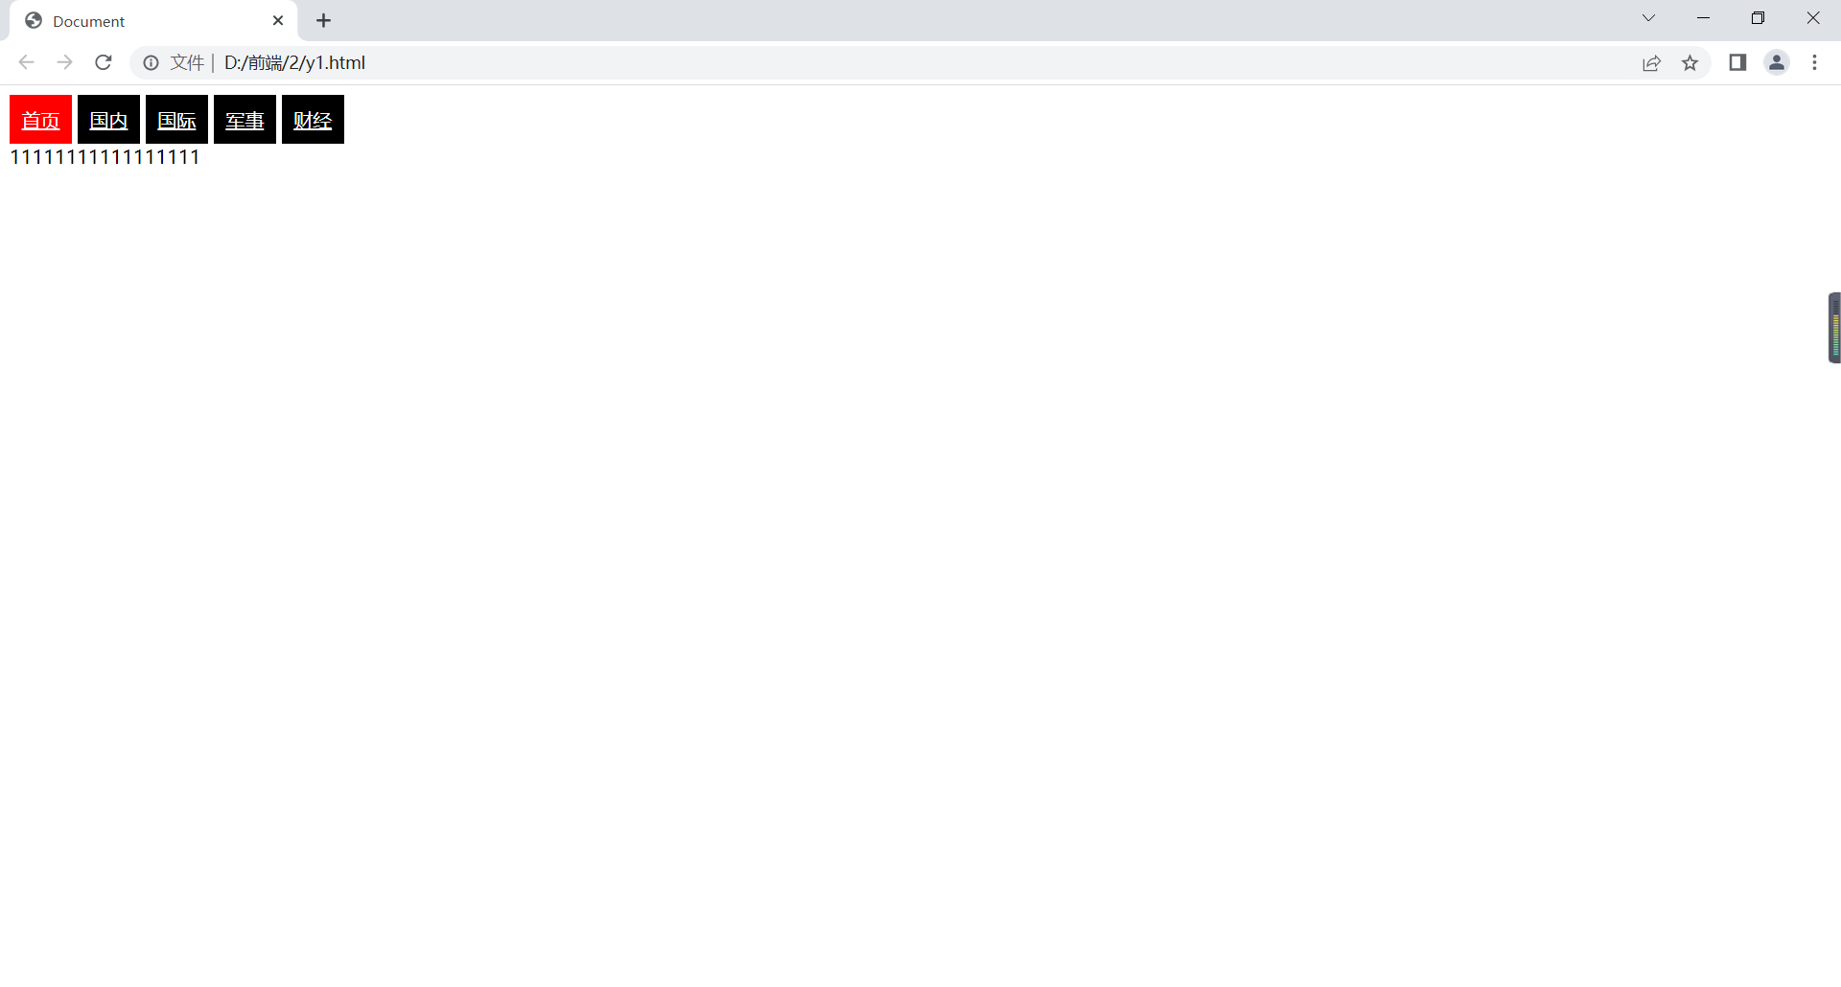
Task: Bookmark this page with the star icon
Action: click(1690, 63)
